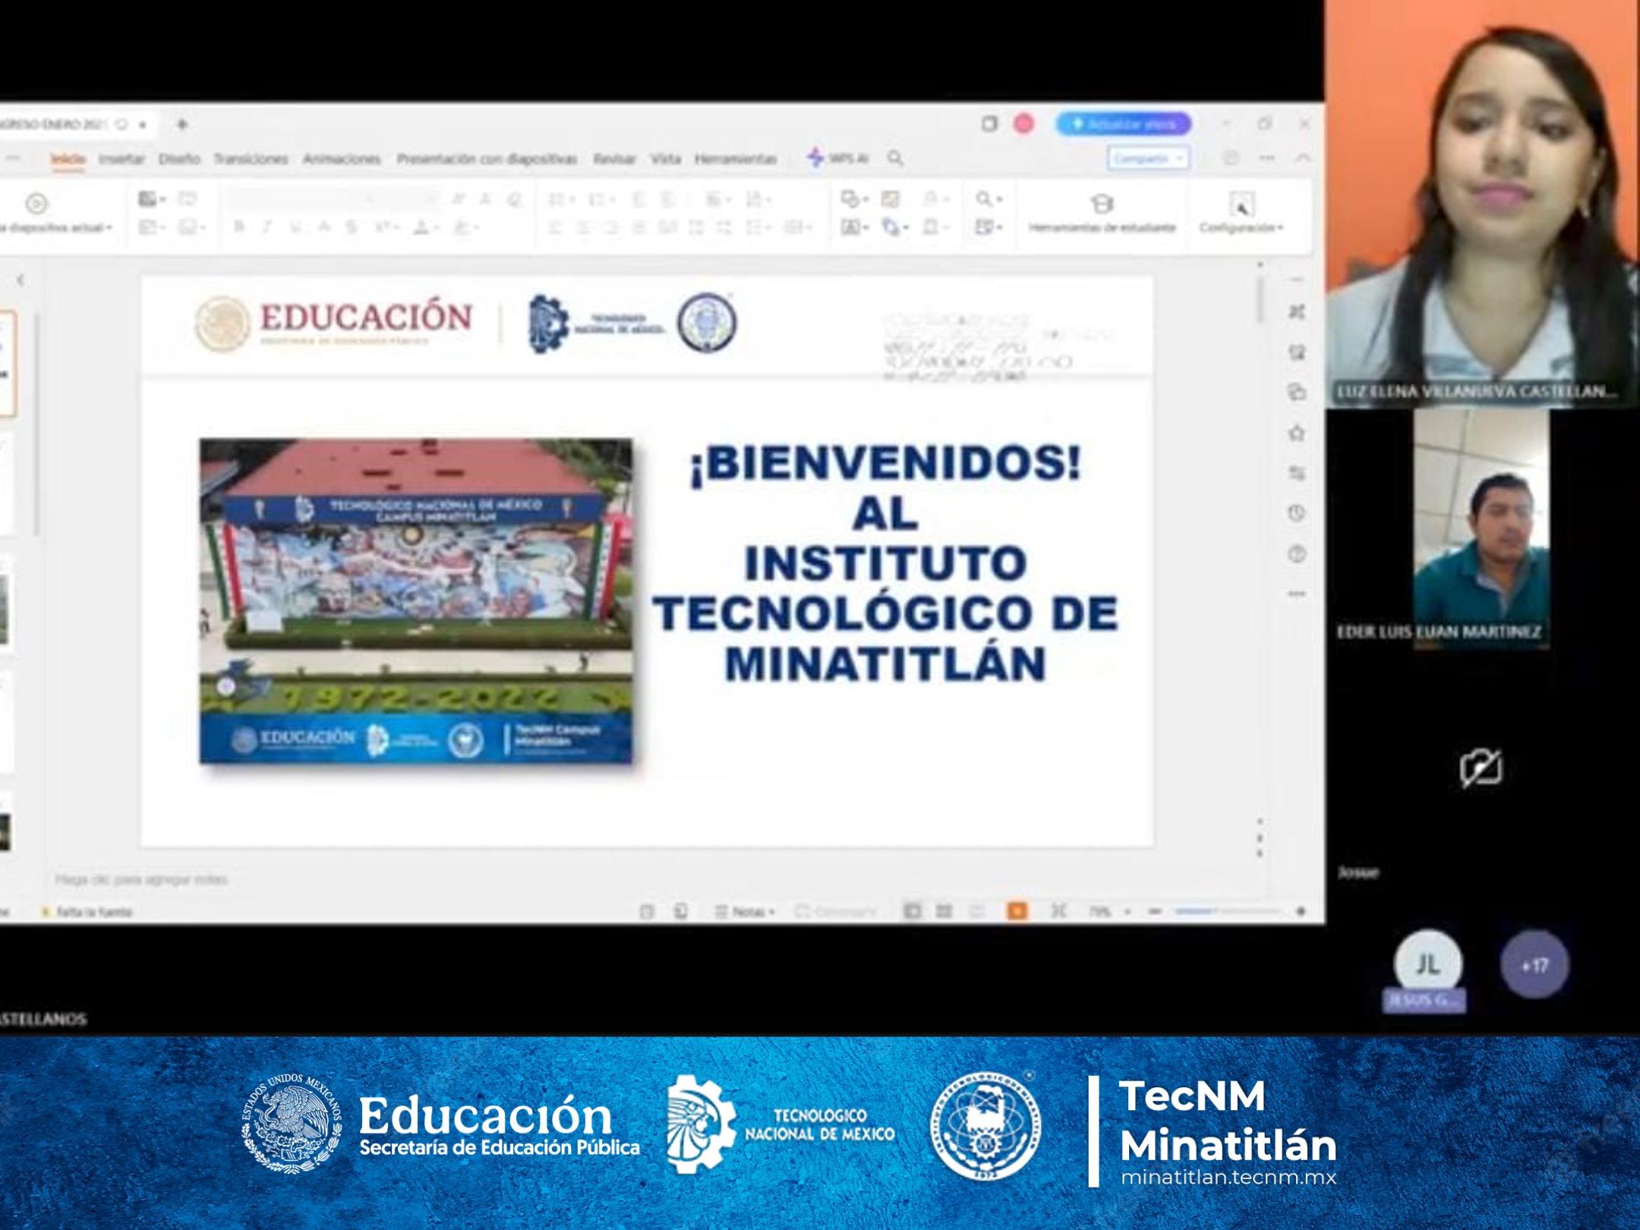
Task: Switch to the Diseño tab
Action: coord(179,159)
